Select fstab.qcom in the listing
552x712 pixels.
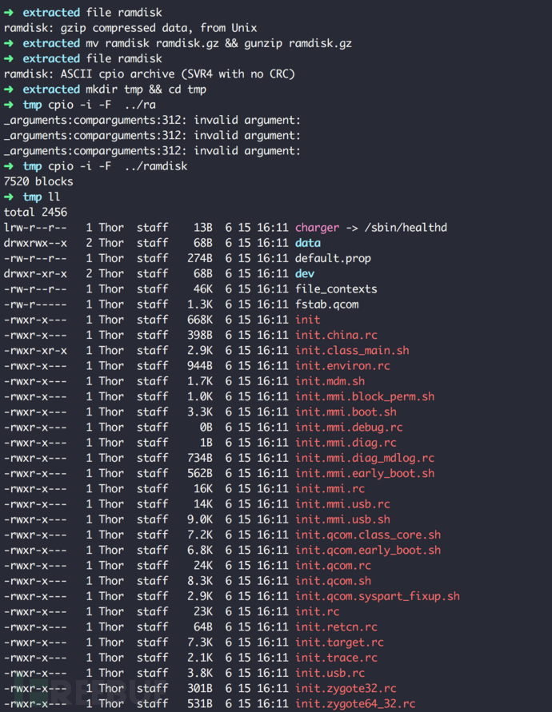point(326,304)
